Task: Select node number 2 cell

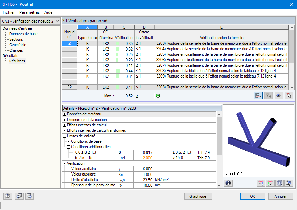Action: pos(69,43)
